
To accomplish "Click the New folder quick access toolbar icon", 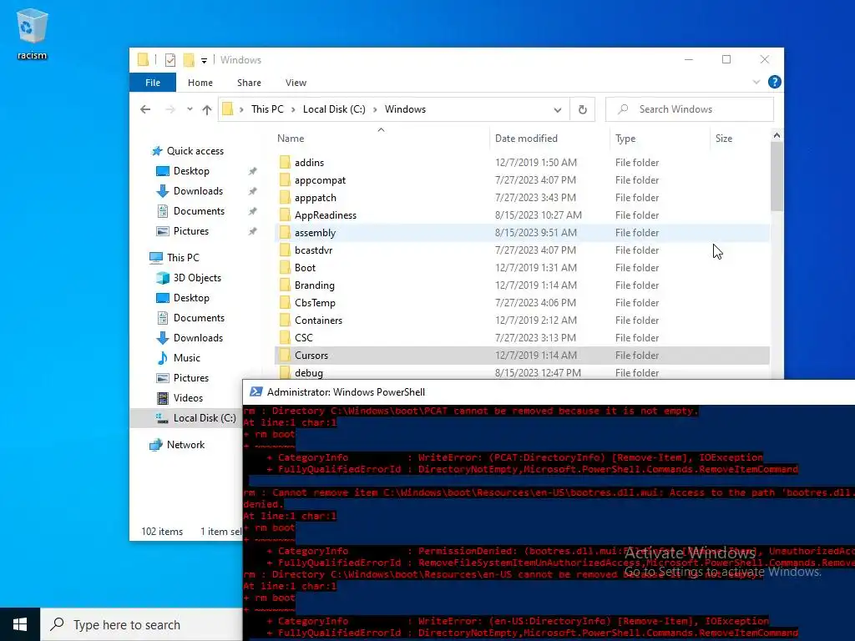I will (189, 60).
